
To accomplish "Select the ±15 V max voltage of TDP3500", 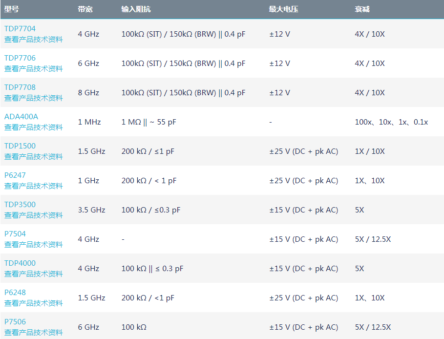I will pyautogui.click(x=304, y=210).
